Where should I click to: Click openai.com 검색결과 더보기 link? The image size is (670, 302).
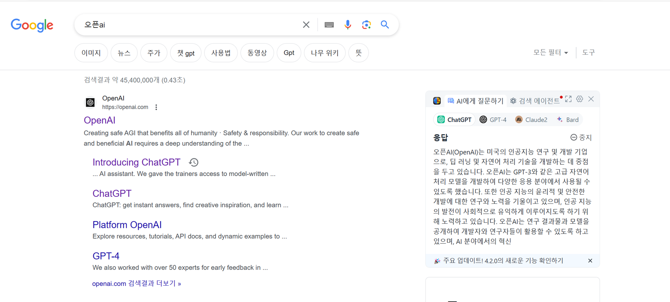(x=137, y=284)
